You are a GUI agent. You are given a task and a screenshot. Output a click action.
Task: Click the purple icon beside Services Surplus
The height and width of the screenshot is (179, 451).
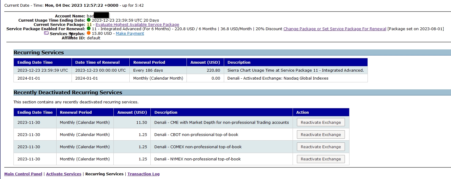coord(46,33)
